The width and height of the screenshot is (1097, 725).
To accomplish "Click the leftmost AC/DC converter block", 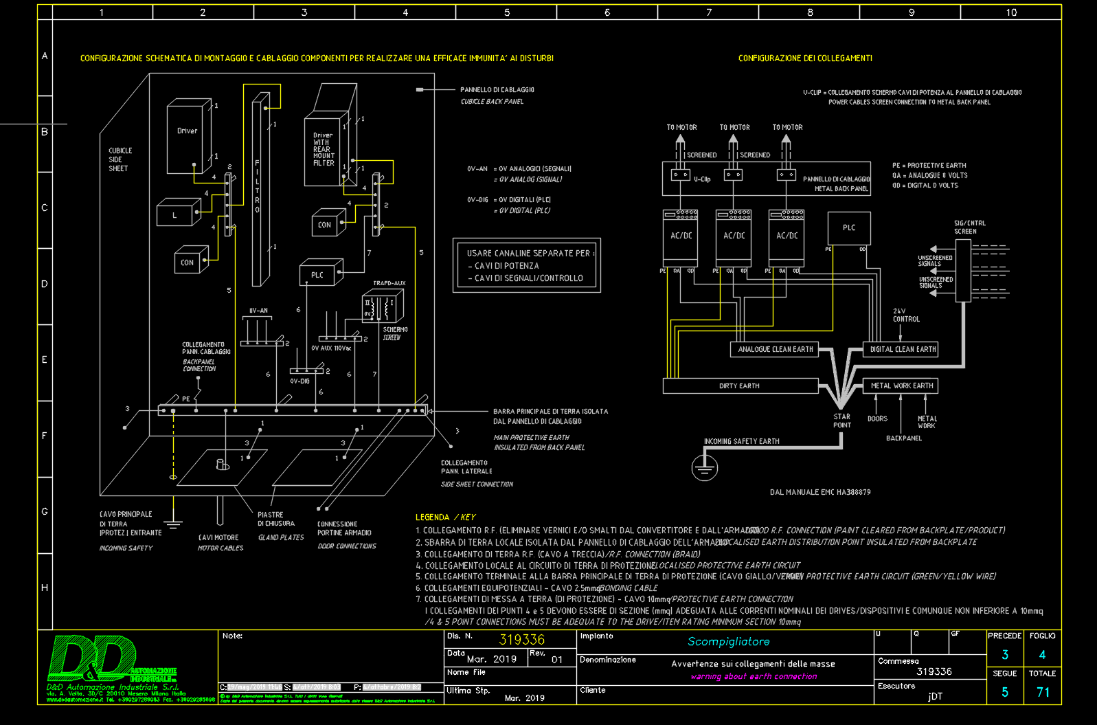I will (x=681, y=237).
